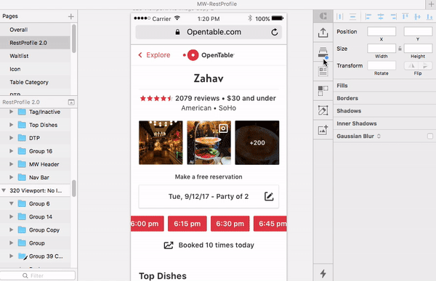Collapse the 320 Viewport artboard

(4, 190)
